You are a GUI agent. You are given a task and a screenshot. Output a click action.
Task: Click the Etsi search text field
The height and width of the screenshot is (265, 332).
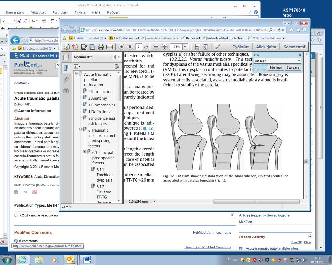point(275,61)
